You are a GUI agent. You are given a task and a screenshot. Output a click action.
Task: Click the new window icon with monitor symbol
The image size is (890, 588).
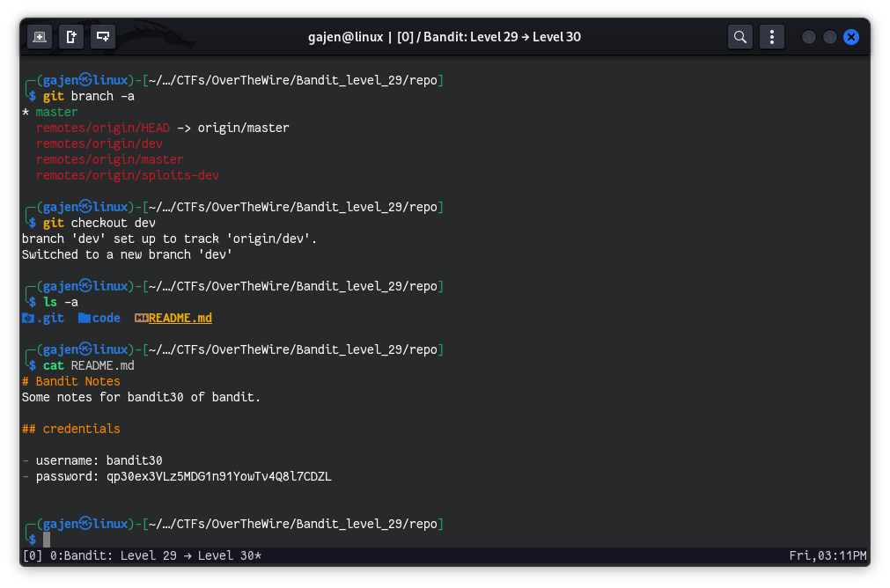click(x=104, y=37)
